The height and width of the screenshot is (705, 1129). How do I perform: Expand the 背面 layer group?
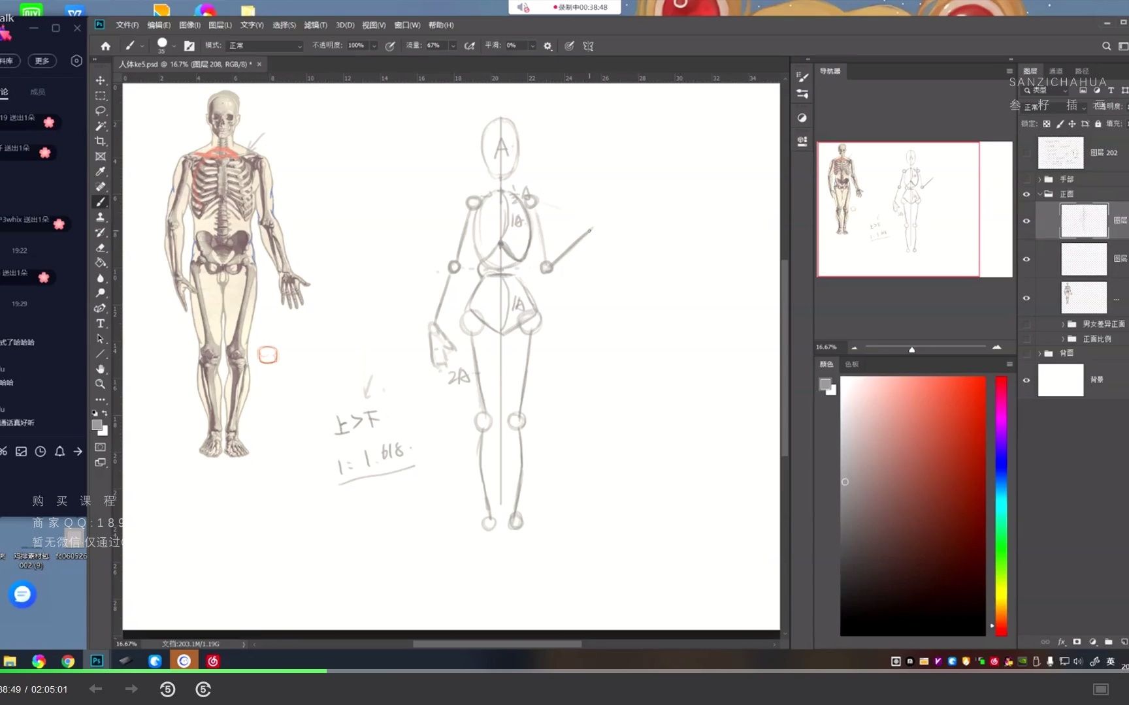(x=1039, y=353)
